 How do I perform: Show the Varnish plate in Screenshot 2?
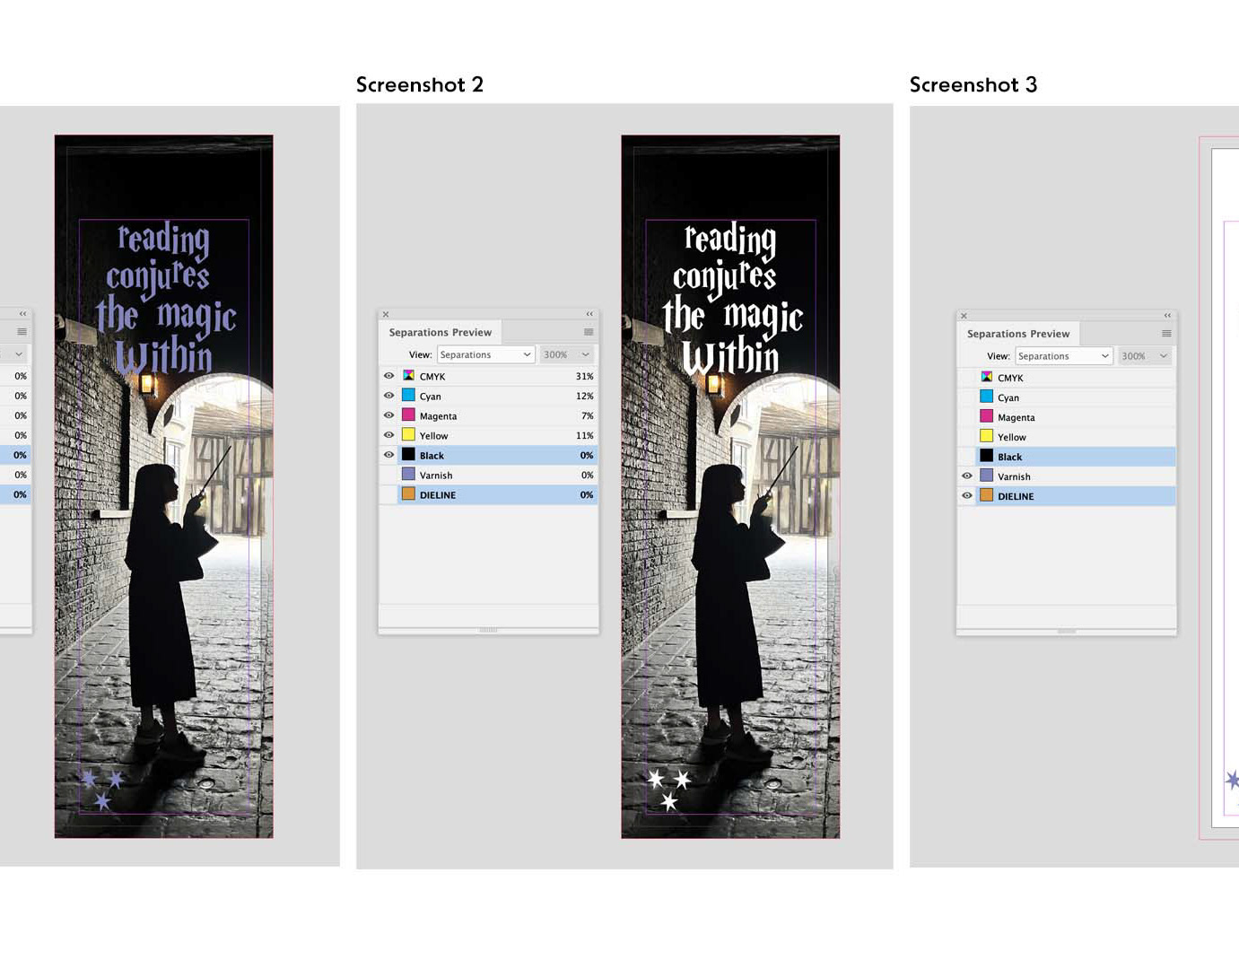coord(388,475)
